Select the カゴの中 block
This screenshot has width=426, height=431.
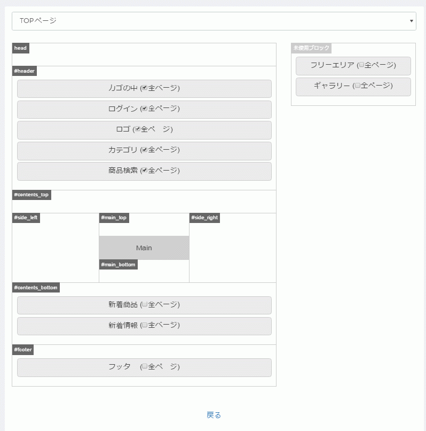tap(144, 89)
